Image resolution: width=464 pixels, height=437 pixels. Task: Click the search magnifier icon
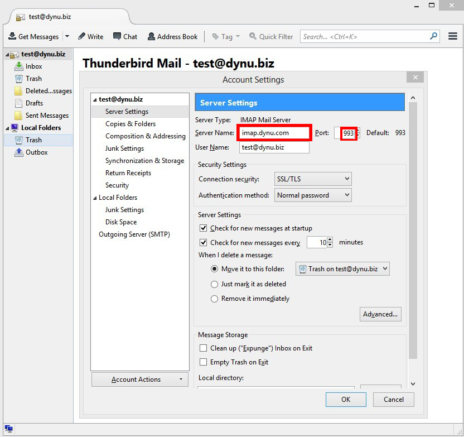(433, 36)
